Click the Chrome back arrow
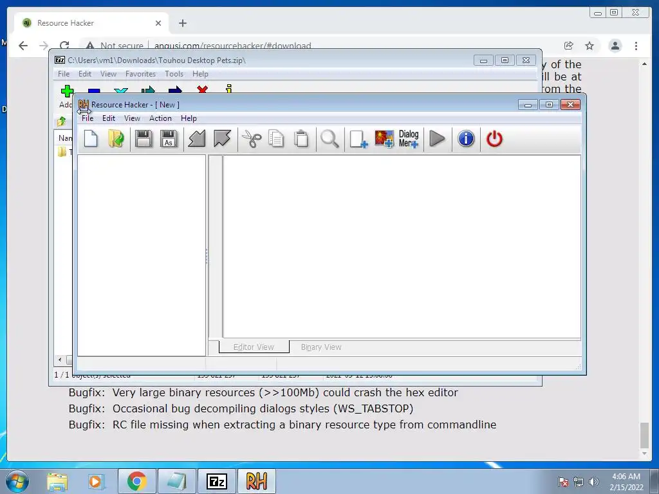Screen dimensions: 659x494 (x=23, y=46)
